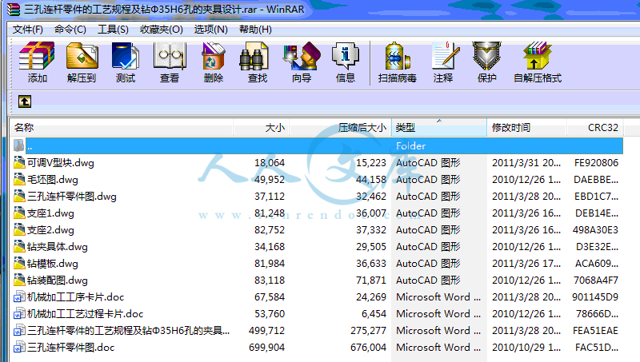640x362 pixels.
Task: Open the 命令(C) menu
Action: pos(70,30)
